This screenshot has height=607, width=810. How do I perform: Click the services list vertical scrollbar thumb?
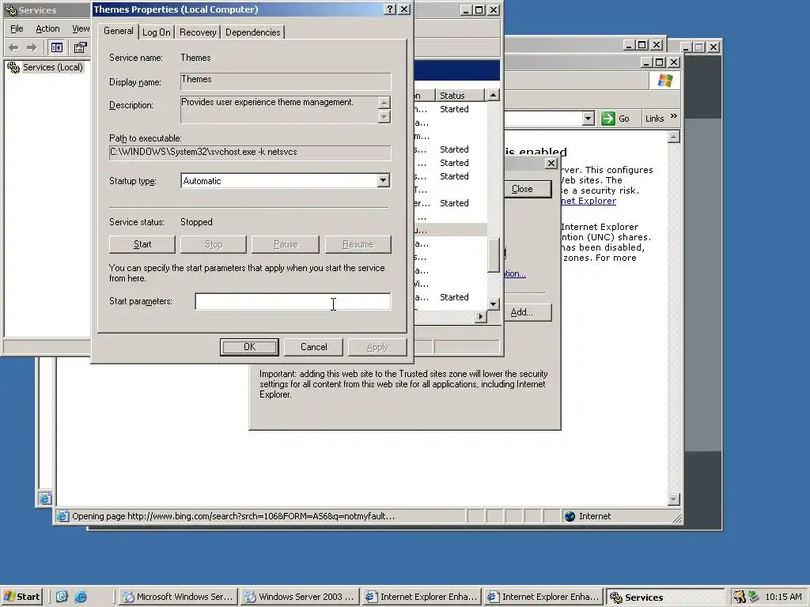pyautogui.click(x=494, y=255)
